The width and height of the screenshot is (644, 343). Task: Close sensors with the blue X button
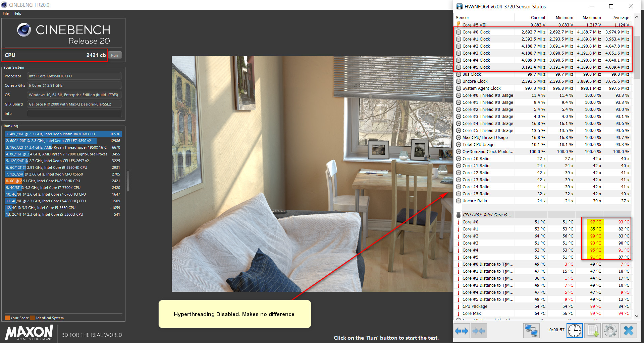(629, 331)
